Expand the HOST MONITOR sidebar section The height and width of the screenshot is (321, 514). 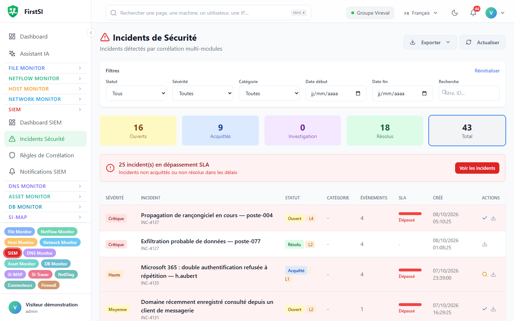[45, 89]
